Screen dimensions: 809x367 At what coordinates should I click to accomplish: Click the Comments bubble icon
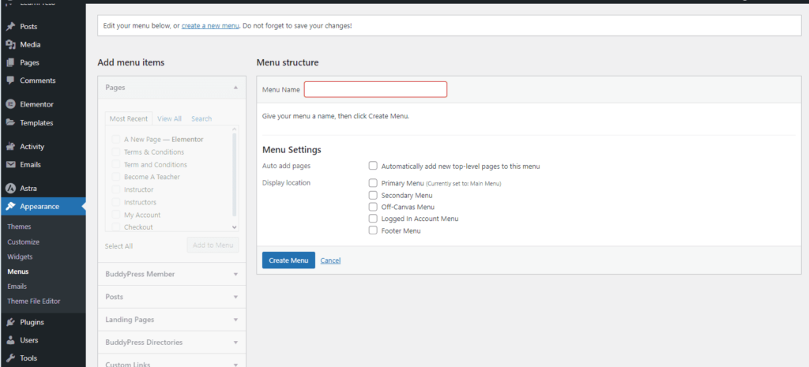(10, 81)
